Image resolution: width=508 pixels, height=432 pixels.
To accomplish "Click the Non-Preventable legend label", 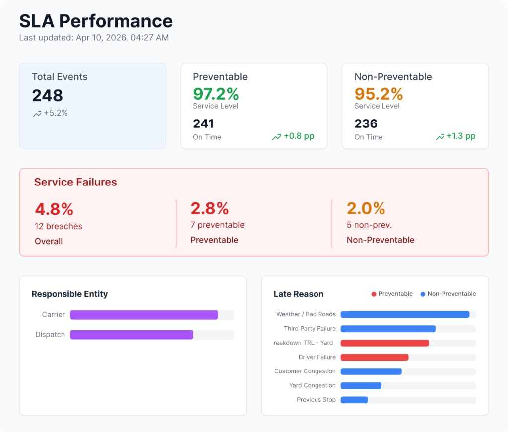I will pyautogui.click(x=451, y=294).
